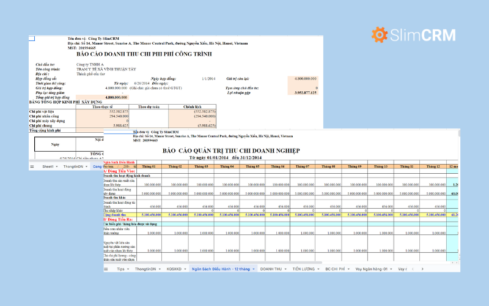Click BÁO CÁO QUẢN TRỊ THU CHI DOANH NGHIỆP title

coord(231,151)
